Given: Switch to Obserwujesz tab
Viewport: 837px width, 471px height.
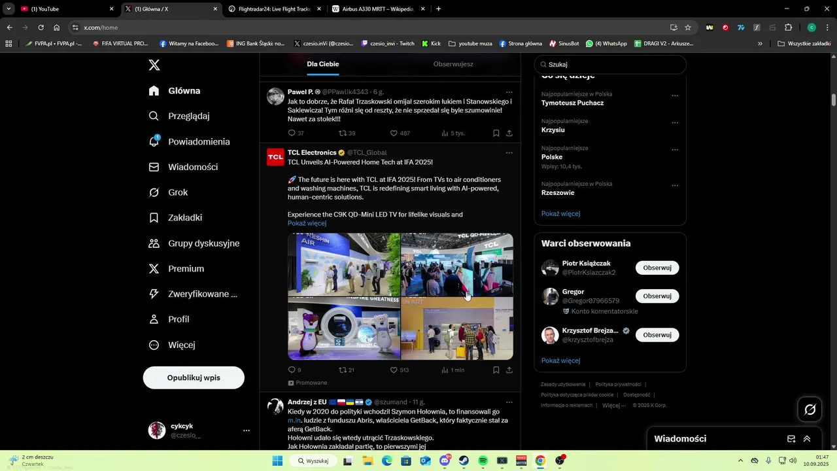Looking at the screenshot, I should pos(453,64).
